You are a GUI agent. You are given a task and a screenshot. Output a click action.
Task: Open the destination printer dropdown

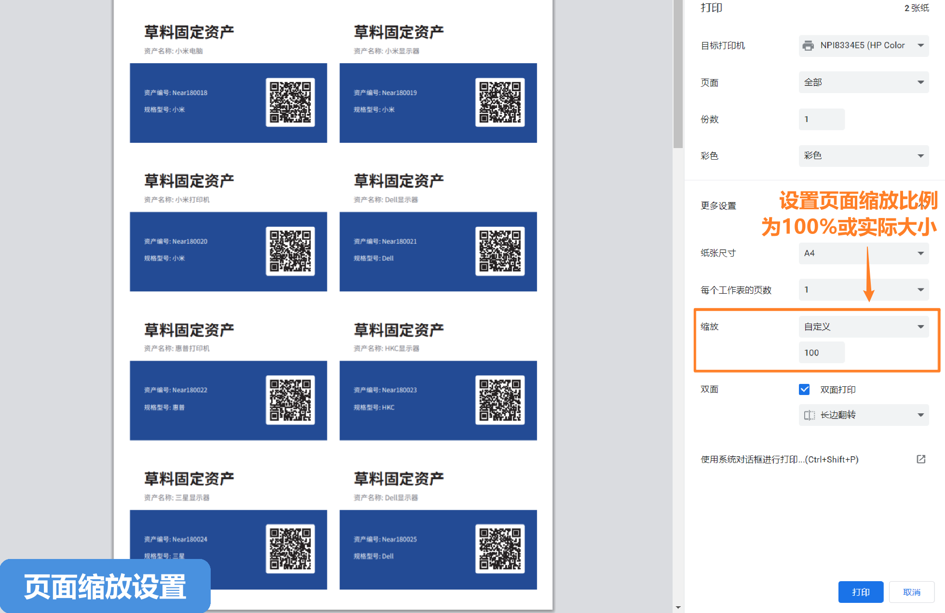864,45
